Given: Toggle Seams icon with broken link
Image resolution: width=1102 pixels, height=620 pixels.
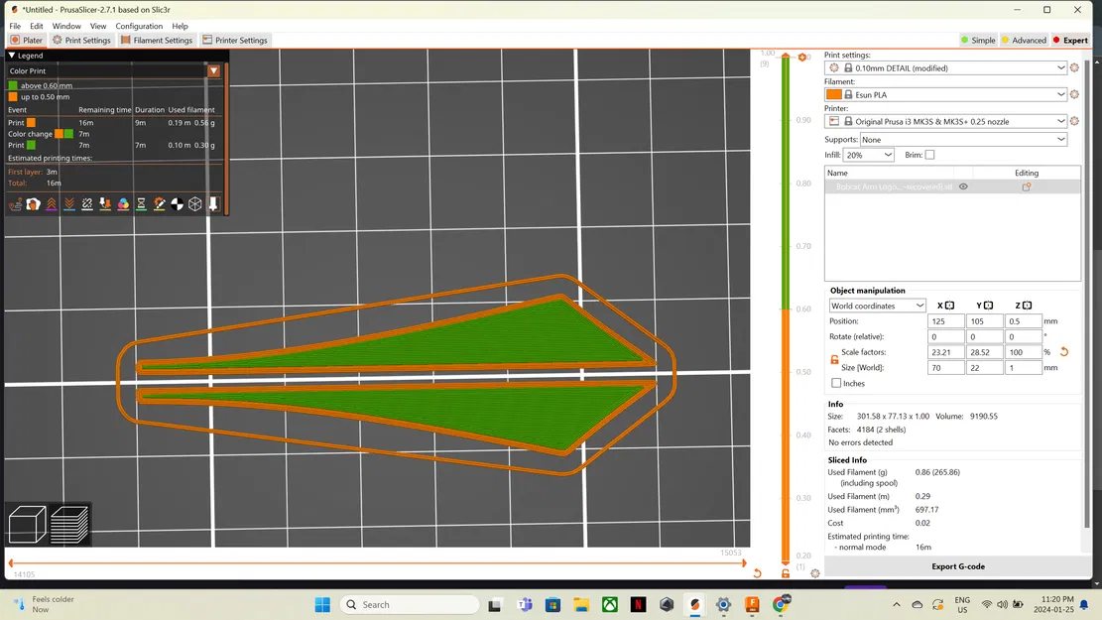Looking at the screenshot, I should click(87, 203).
